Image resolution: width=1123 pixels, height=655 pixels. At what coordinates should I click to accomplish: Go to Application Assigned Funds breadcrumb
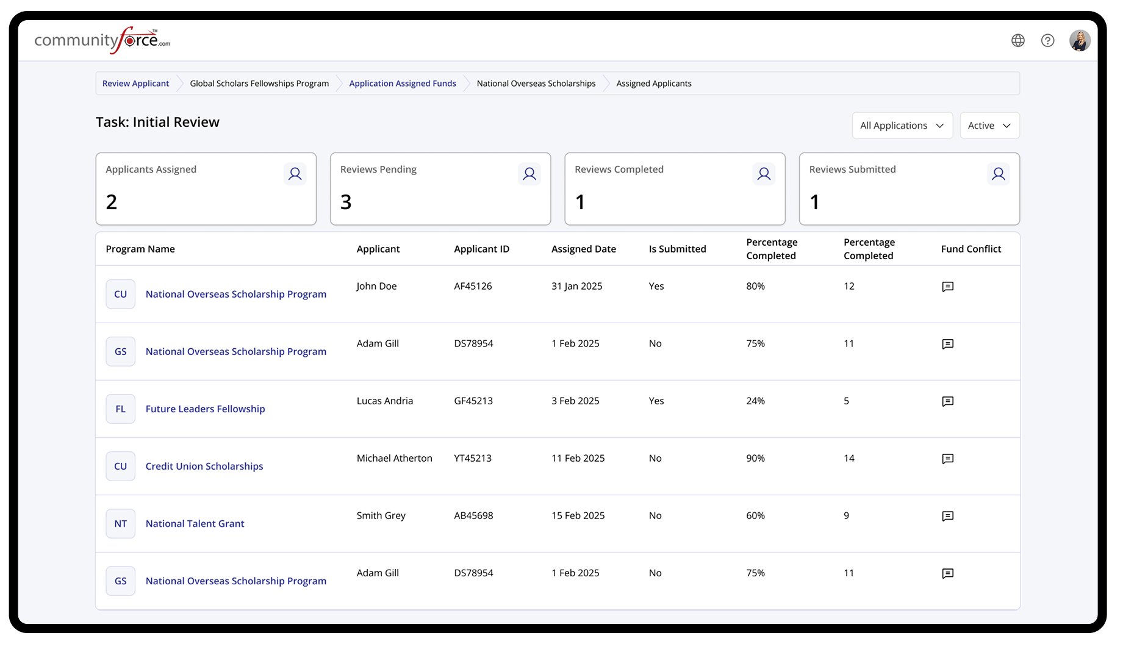(402, 84)
